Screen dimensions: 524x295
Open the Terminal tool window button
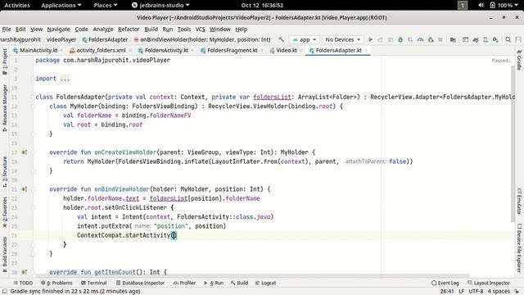click(x=94, y=283)
